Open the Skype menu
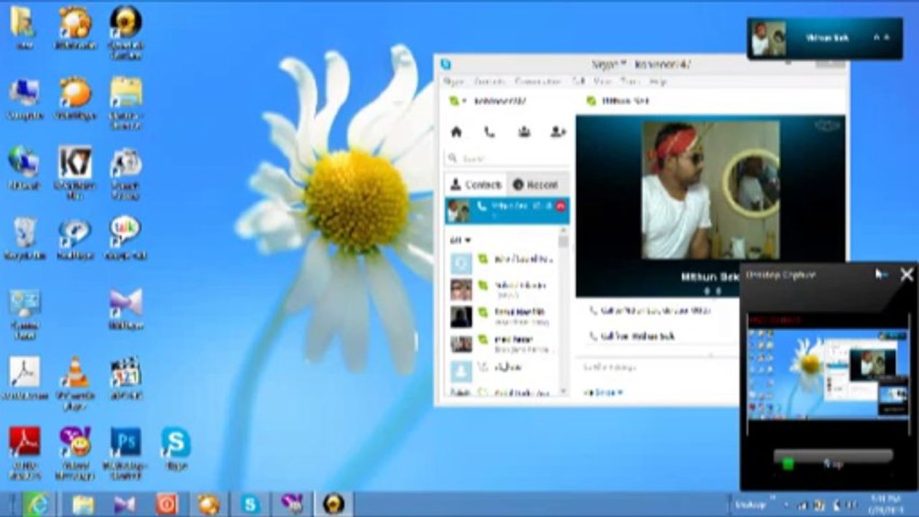The height and width of the screenshot is (517, 919). tap(453, 82)
